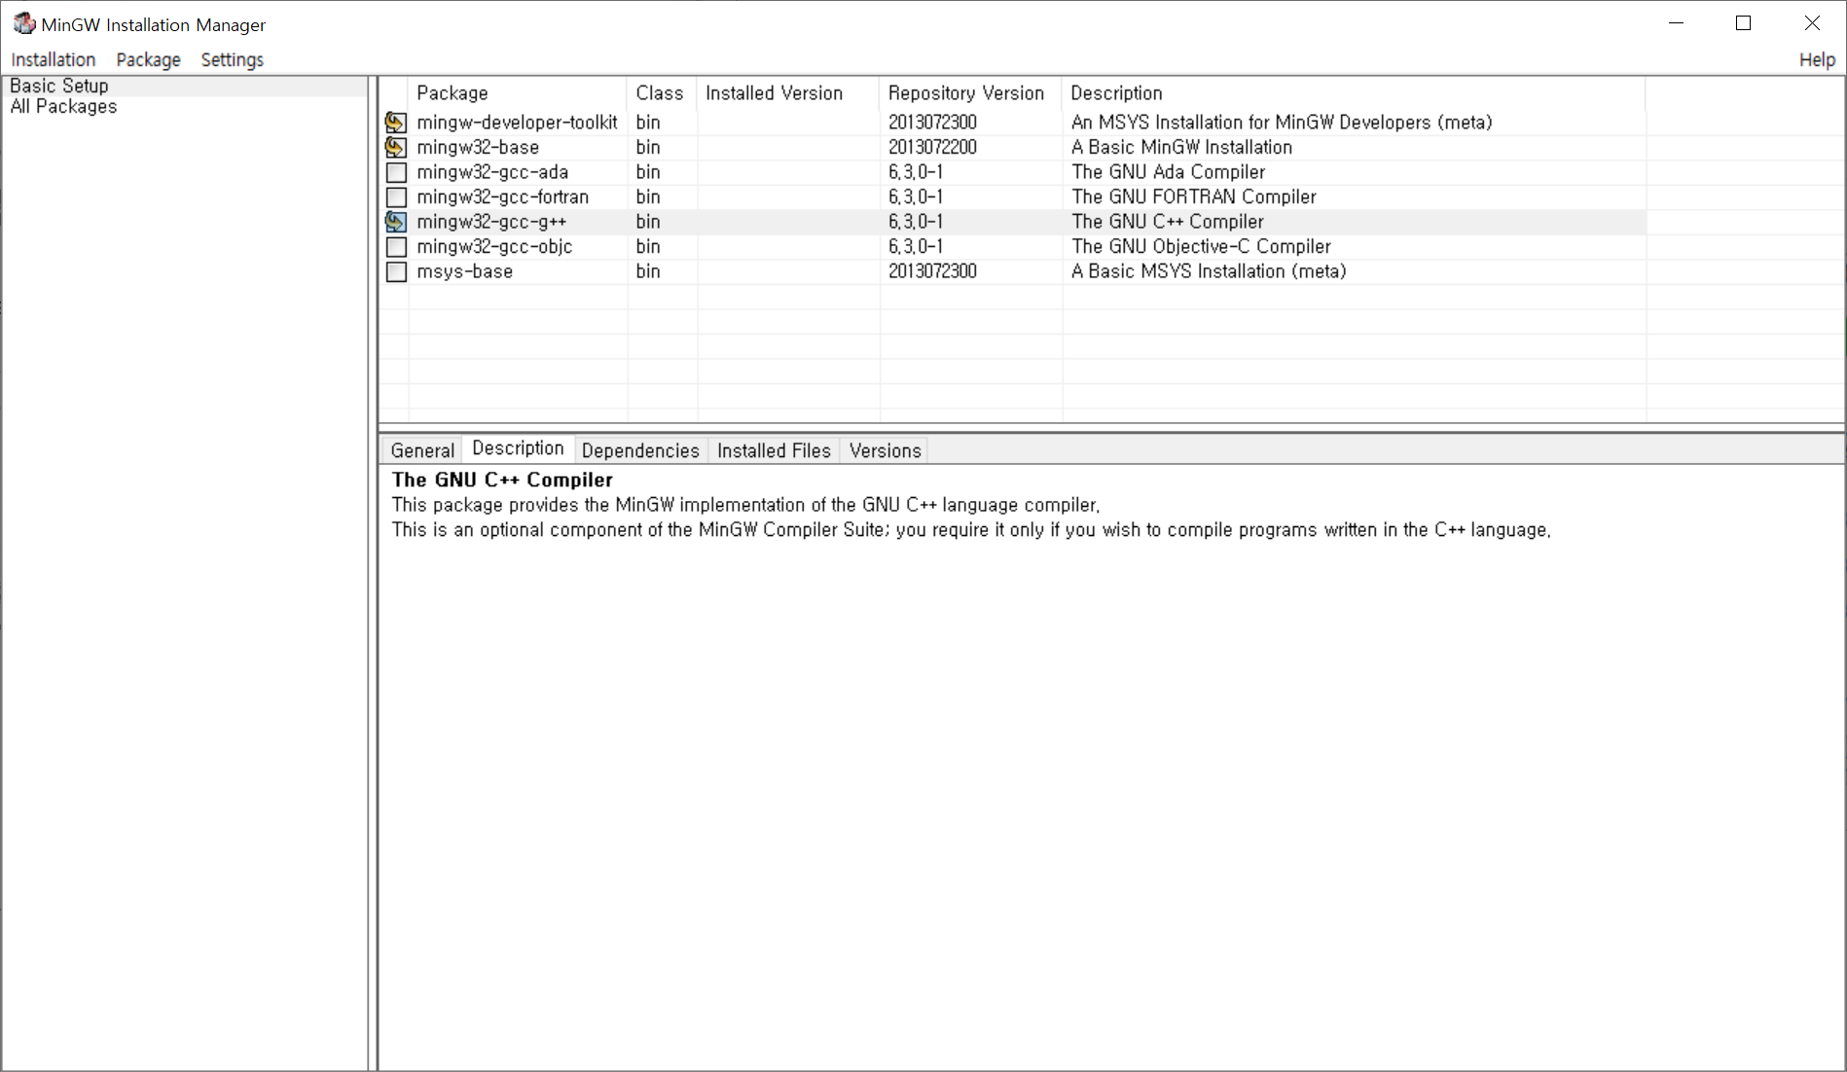The width and height of the screenshot is (1847, 1072).
Task: Close the MinGW Installation Manager window
Action: pyautogui.click(x=1811, y=23)
